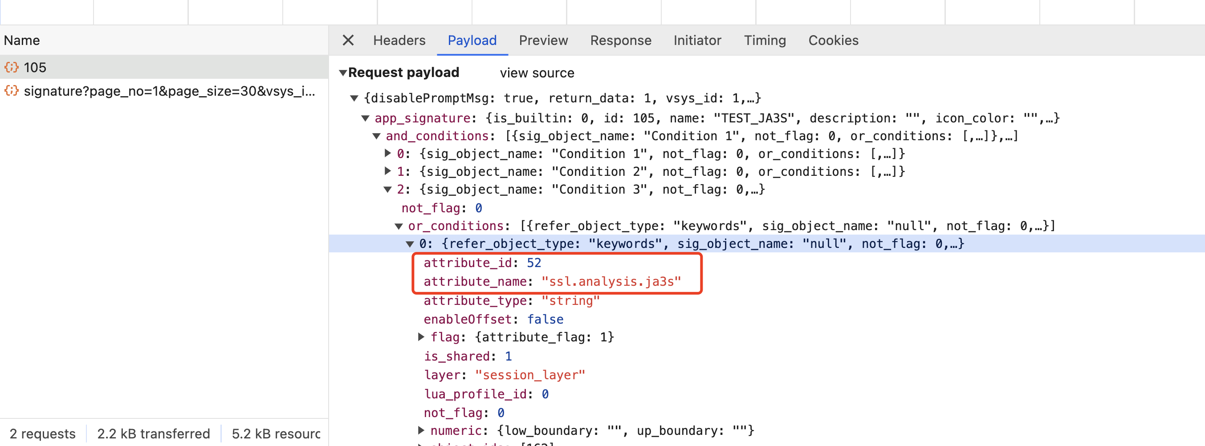Click the signature request JSON icon
Viewport: 1205px width, 446px height.
(12, 91)
